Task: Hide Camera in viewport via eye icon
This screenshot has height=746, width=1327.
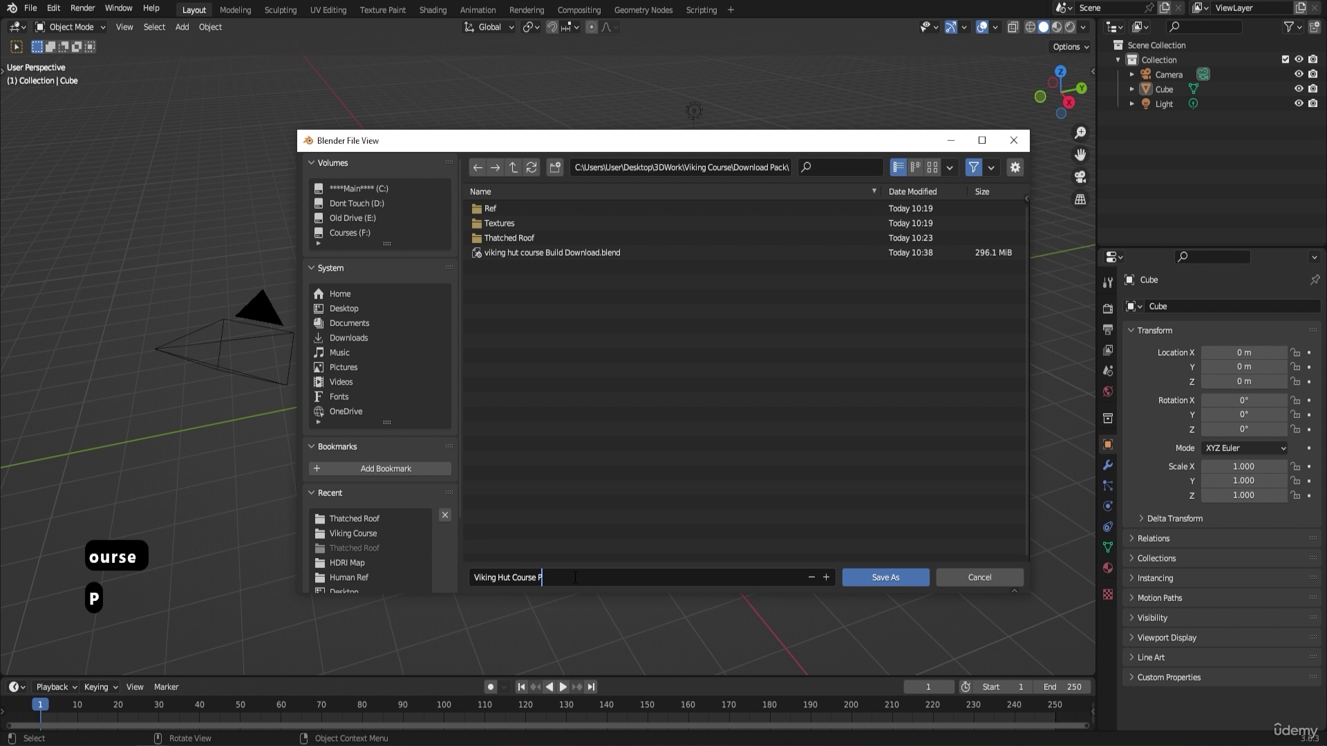Action: pyautogui.click(x=1299, y=75)
